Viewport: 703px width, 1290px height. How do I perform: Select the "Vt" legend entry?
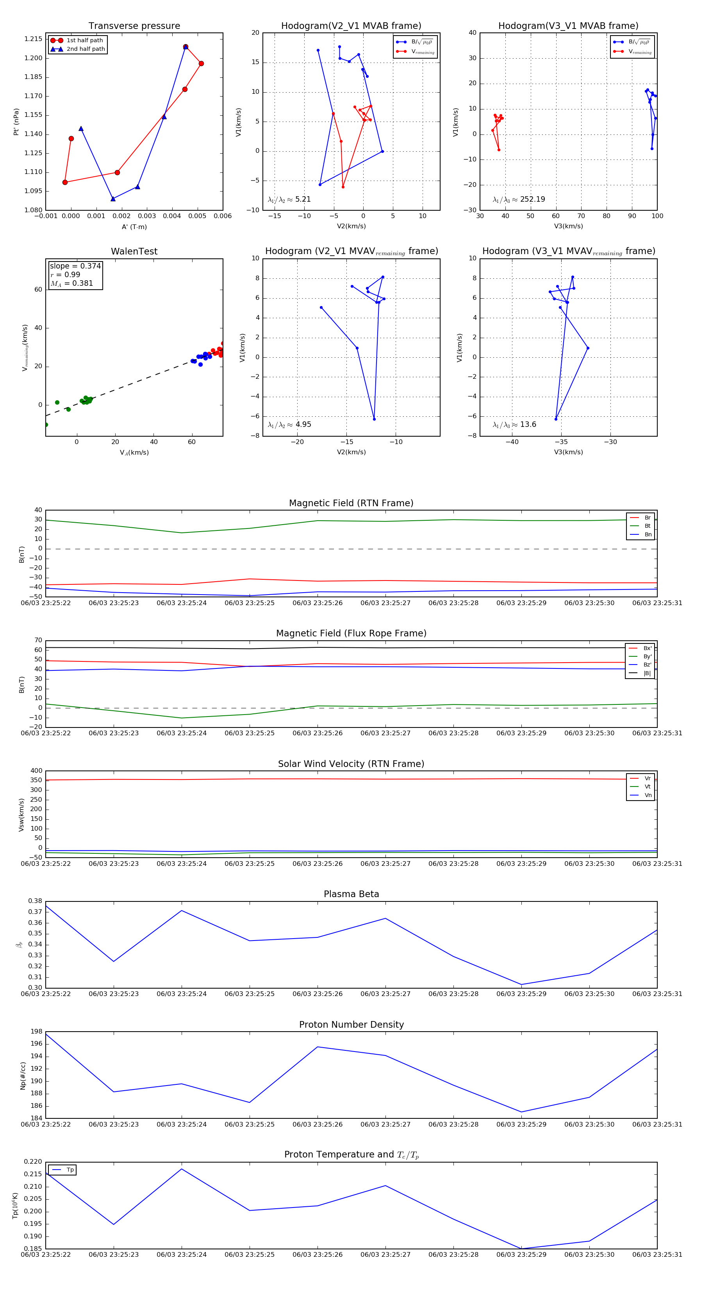pos(641,787)
